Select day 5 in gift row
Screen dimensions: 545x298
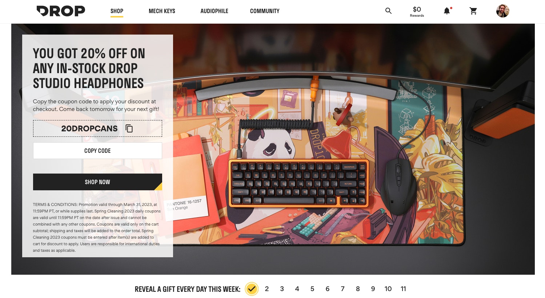312,289
